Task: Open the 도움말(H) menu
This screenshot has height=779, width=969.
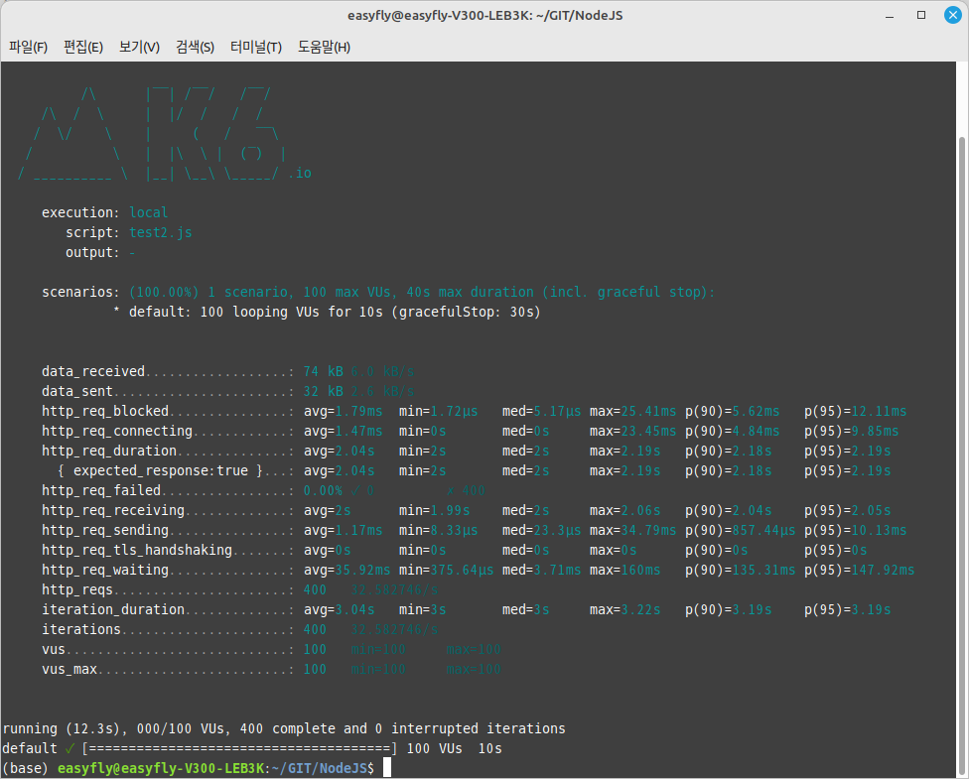Action: (x=324, y=47)
